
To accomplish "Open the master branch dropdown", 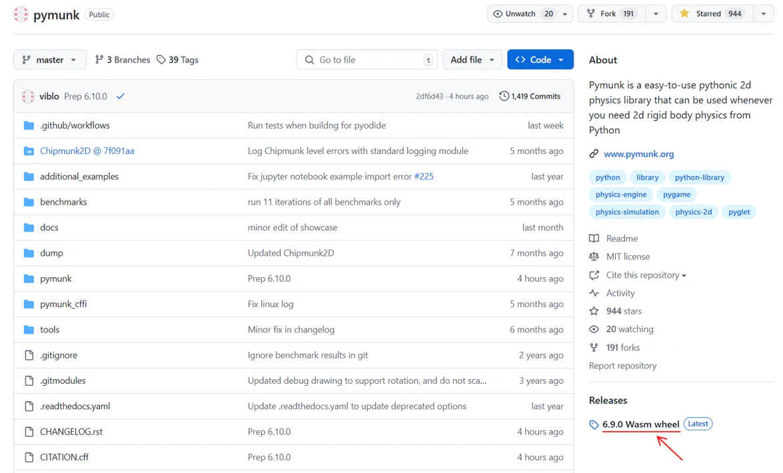I will pos(49,59).
